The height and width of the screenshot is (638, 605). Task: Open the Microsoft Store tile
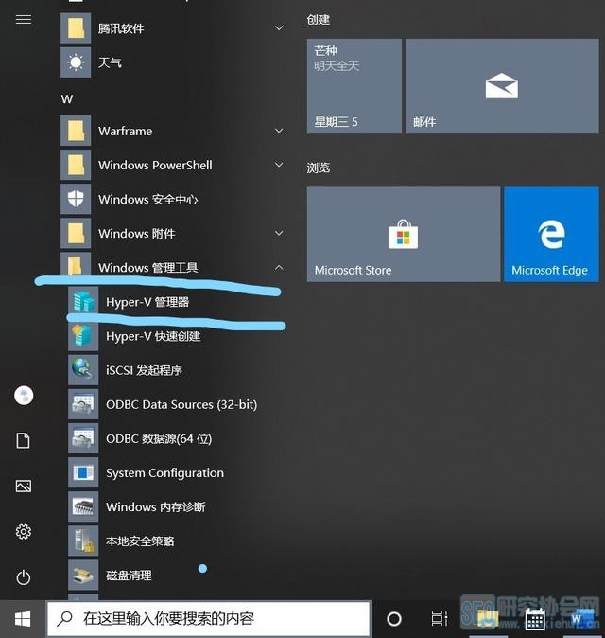click(404, 235)
